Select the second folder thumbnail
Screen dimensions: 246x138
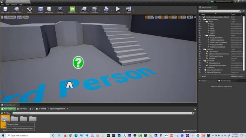pyautogui.click(x=14, y=118)
